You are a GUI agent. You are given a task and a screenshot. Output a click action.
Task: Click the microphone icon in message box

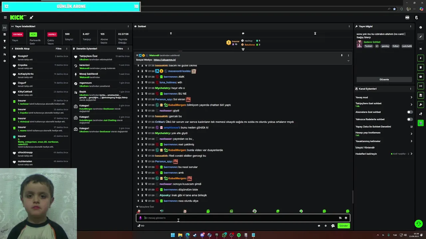pos(140,218)
